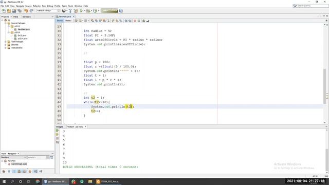This screenshot has height=185, width=329.
Task: Open the Tools menu
Action: tap(71, 6)
